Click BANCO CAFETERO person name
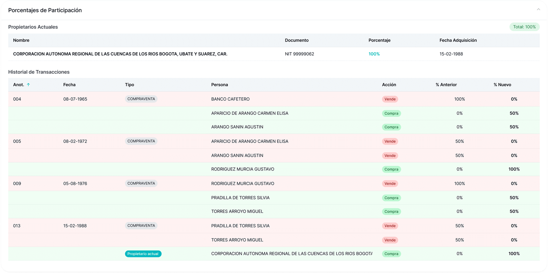 coord(230,99)
